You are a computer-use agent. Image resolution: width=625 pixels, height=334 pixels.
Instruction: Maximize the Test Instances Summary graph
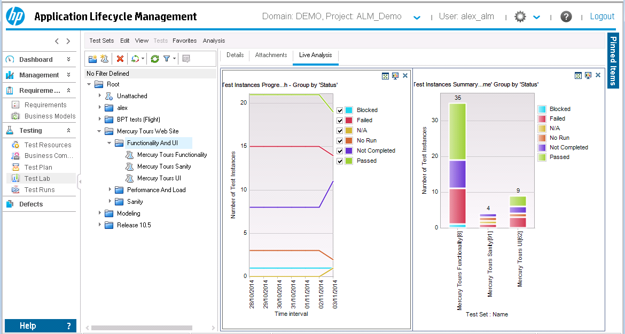(x=578, y=75)
